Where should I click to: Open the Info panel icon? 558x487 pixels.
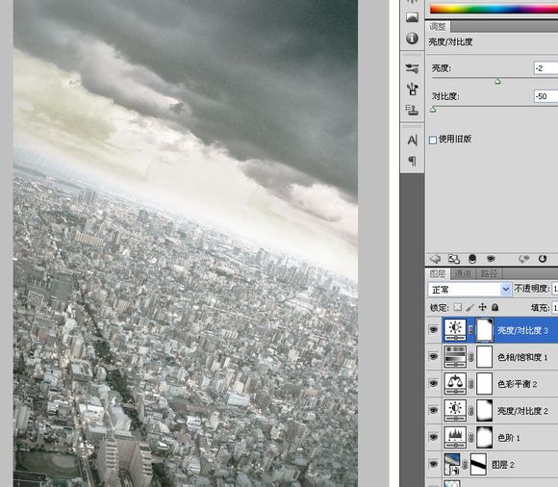412,38
